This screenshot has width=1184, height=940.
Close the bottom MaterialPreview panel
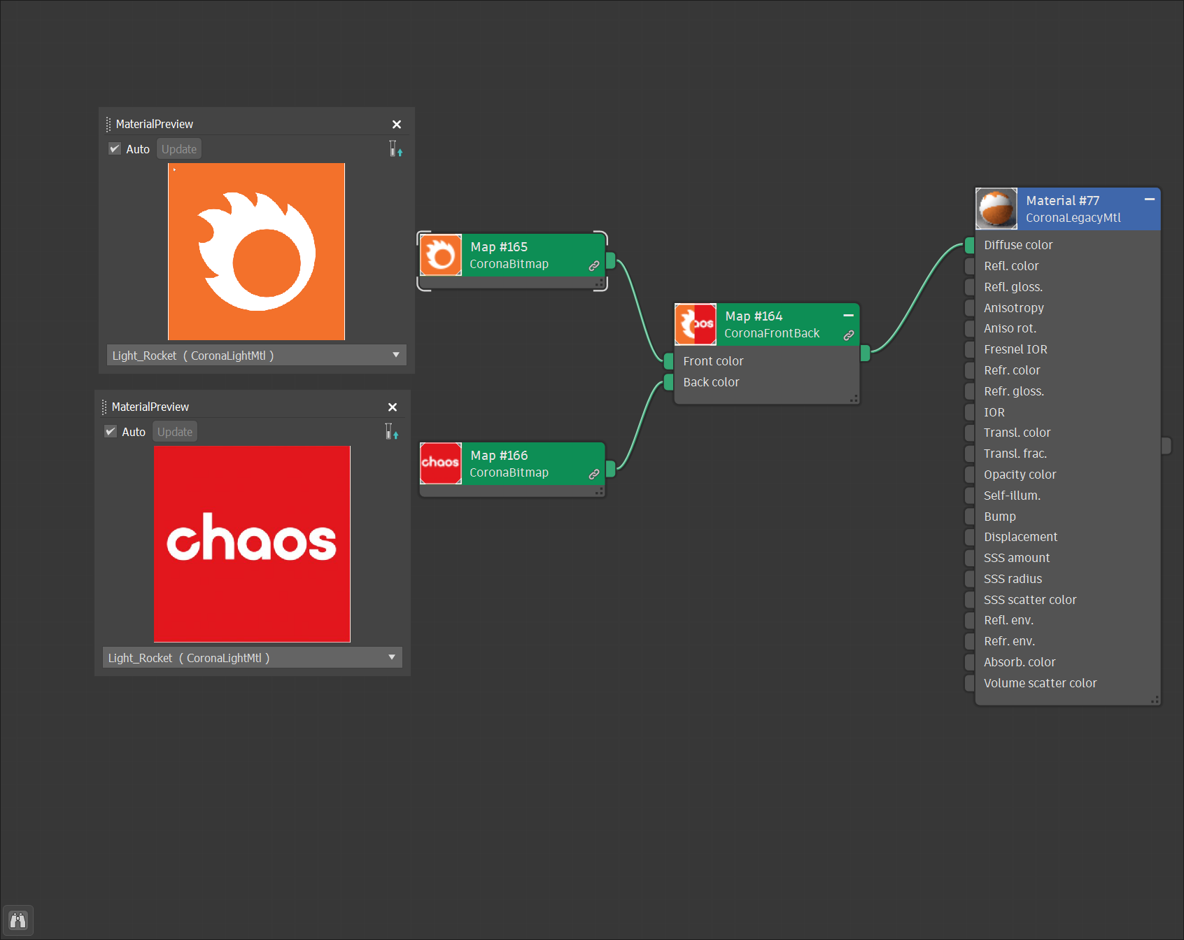tap(393, 407)
